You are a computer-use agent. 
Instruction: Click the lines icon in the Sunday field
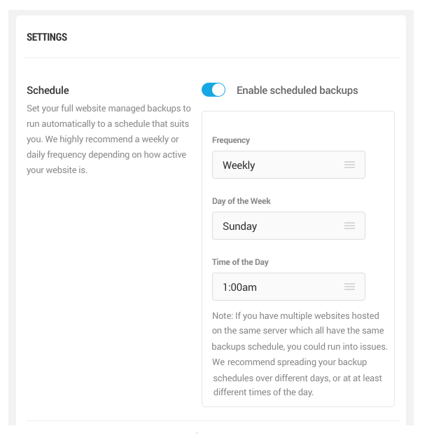349,226
